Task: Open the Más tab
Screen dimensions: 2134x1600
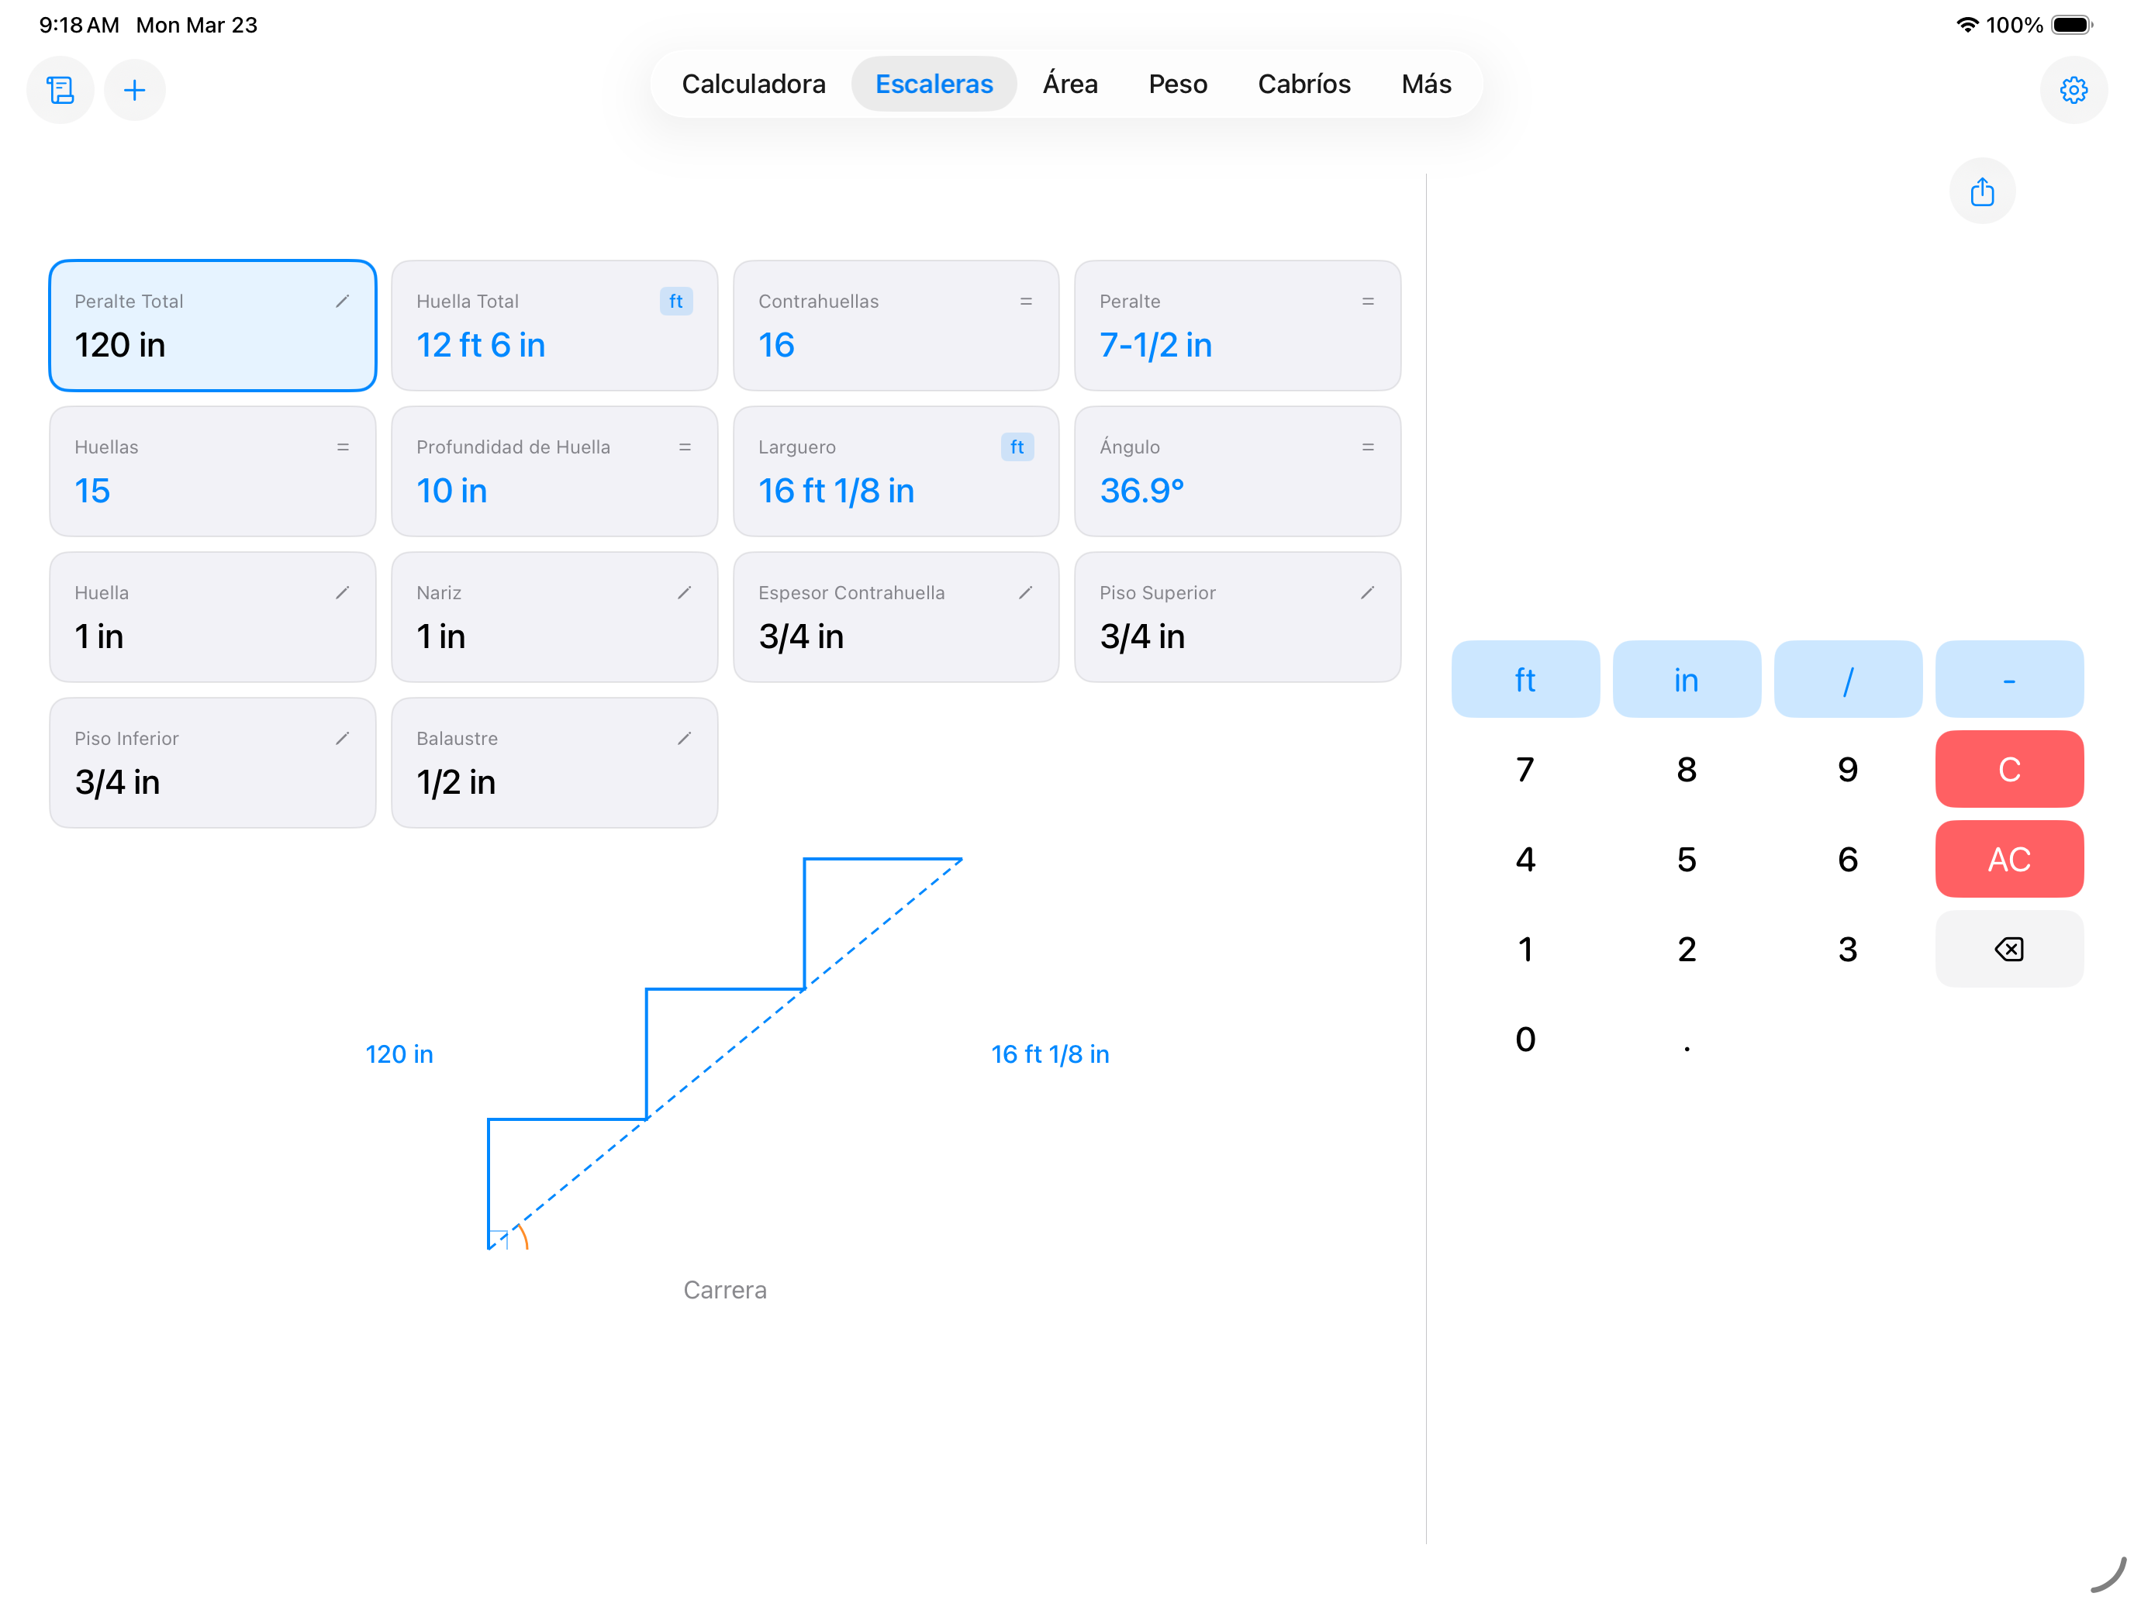Action: 1426,84
